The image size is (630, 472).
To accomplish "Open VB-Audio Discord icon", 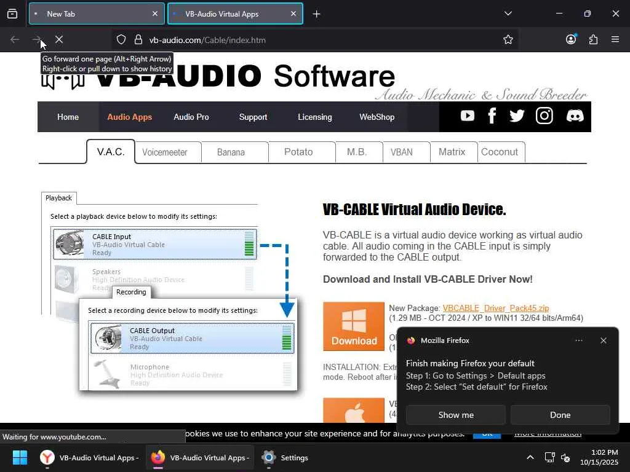I will pyautogui.click(x=575, y=116).
